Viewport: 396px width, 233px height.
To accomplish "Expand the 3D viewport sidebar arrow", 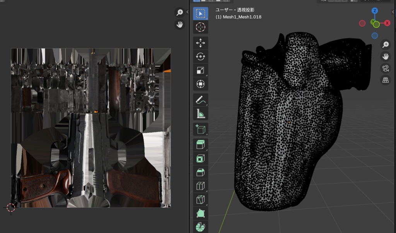I will [393, 12].
